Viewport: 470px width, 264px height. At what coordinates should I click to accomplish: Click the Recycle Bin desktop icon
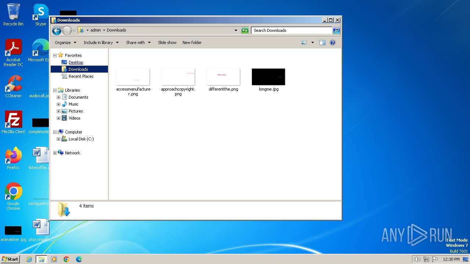pos(13,15)
